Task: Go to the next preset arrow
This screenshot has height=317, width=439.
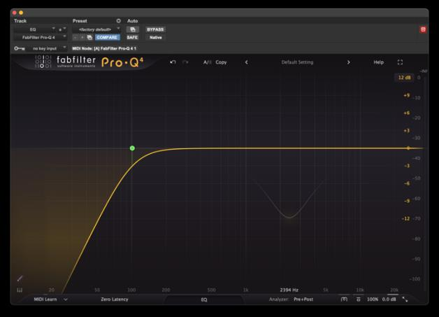Action: tap(349, 62)
